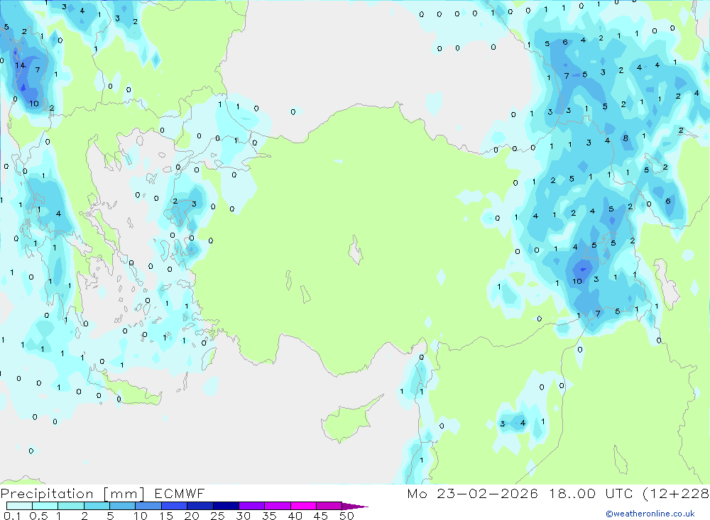Click the "[mm]" unit label
The height and width of the screenshot is (520, 710).
[x=124, y=494]
